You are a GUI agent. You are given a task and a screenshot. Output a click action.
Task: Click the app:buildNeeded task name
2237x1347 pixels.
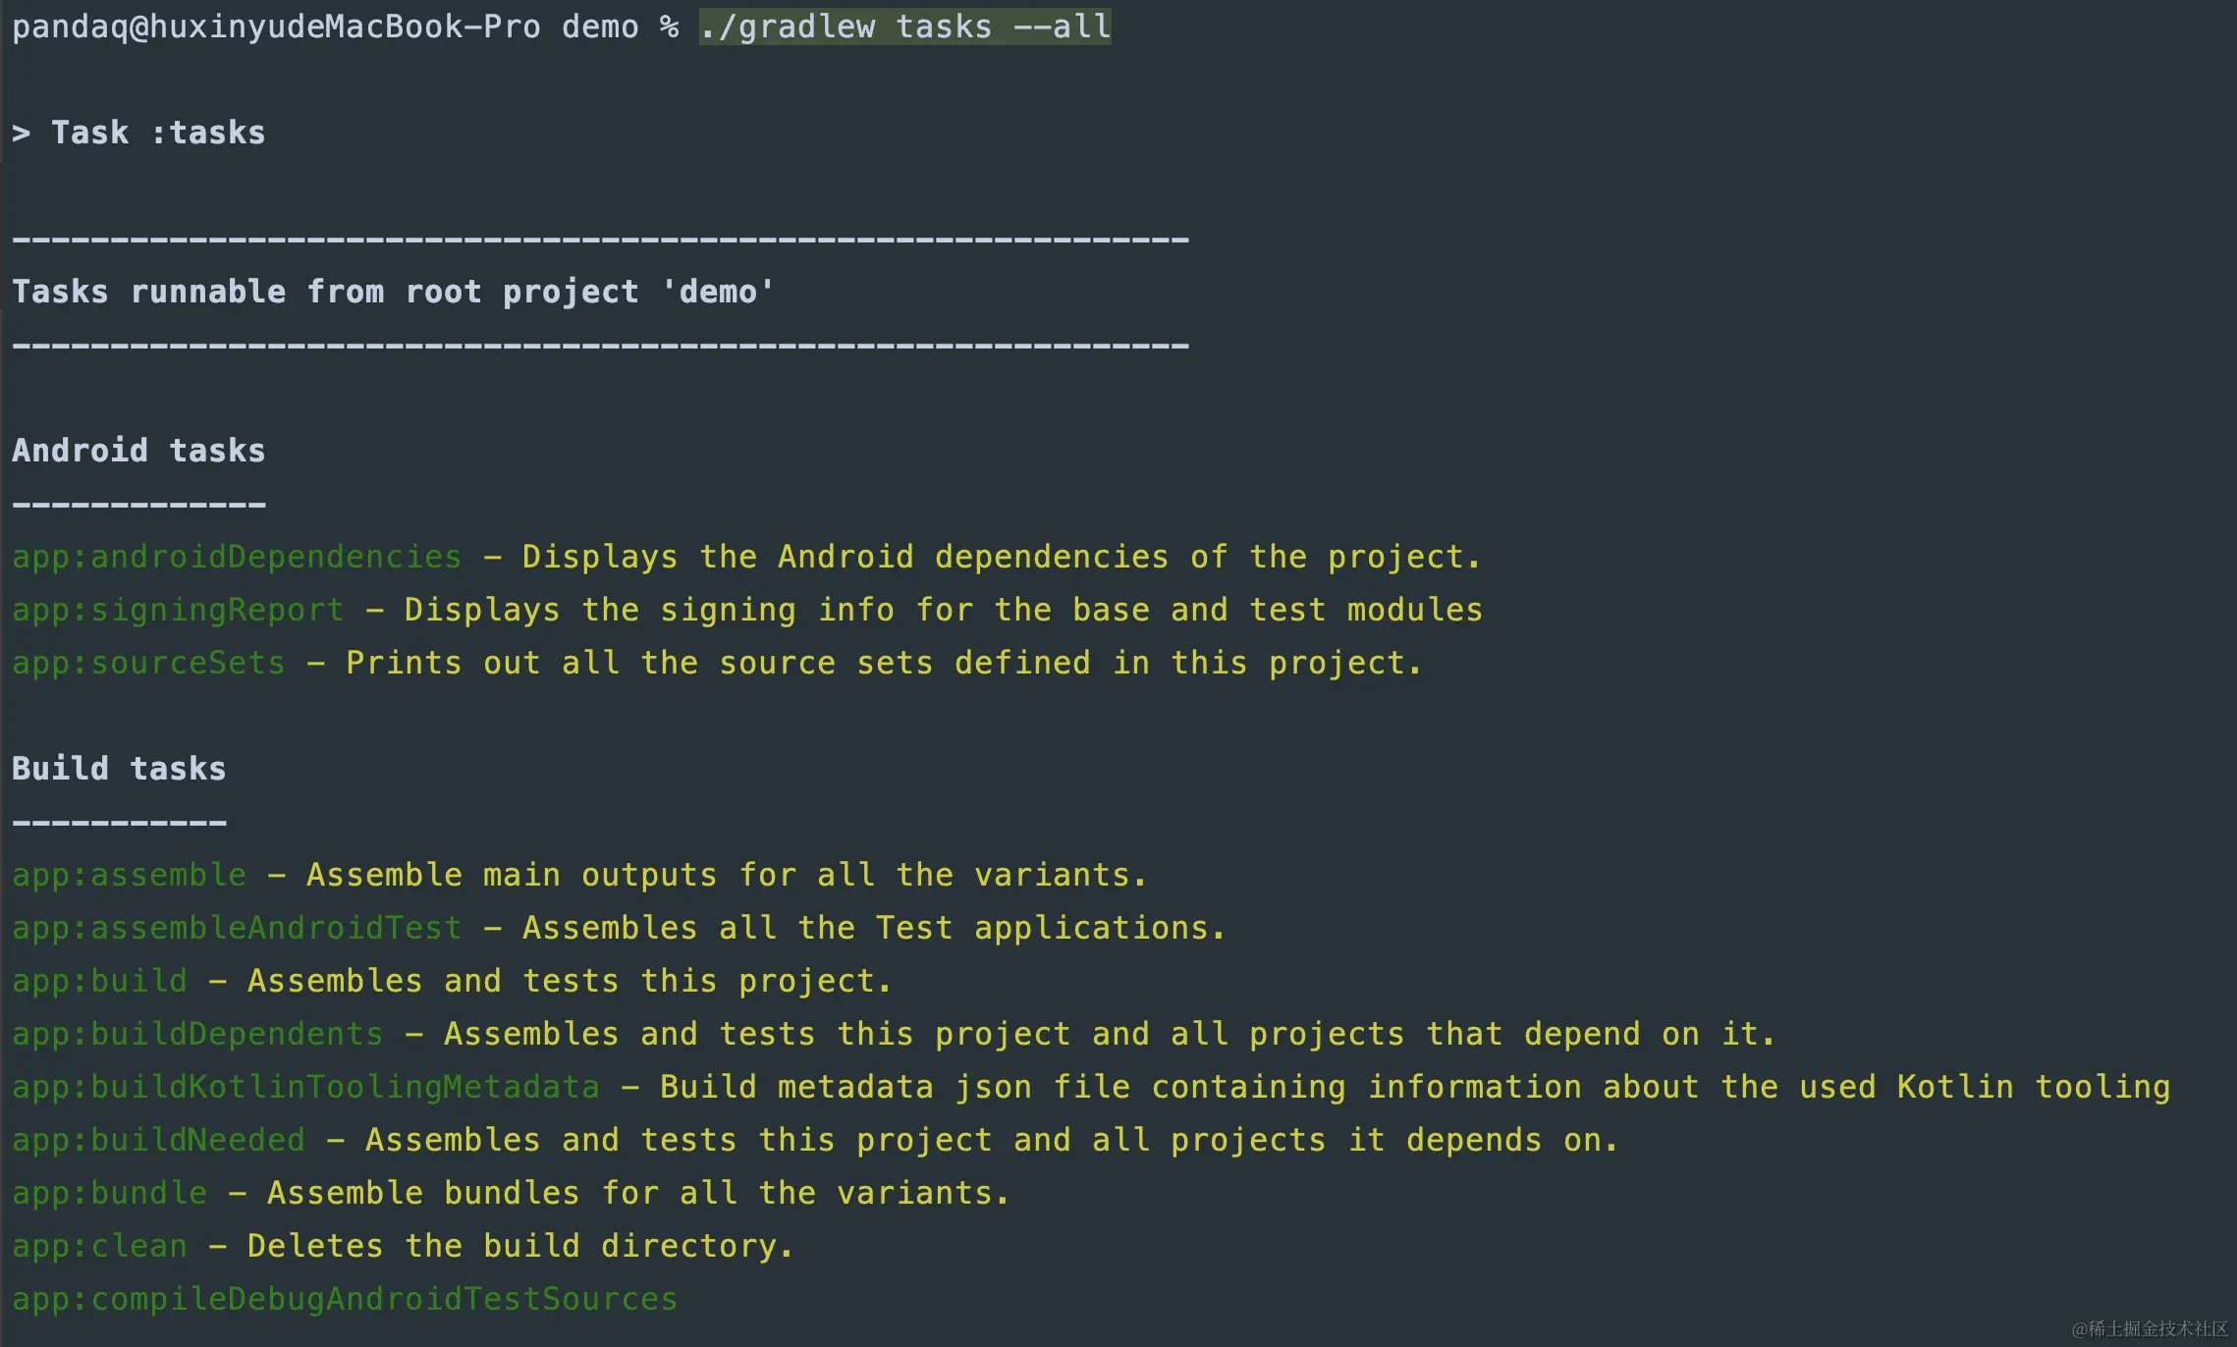[x=158, y=1140]
